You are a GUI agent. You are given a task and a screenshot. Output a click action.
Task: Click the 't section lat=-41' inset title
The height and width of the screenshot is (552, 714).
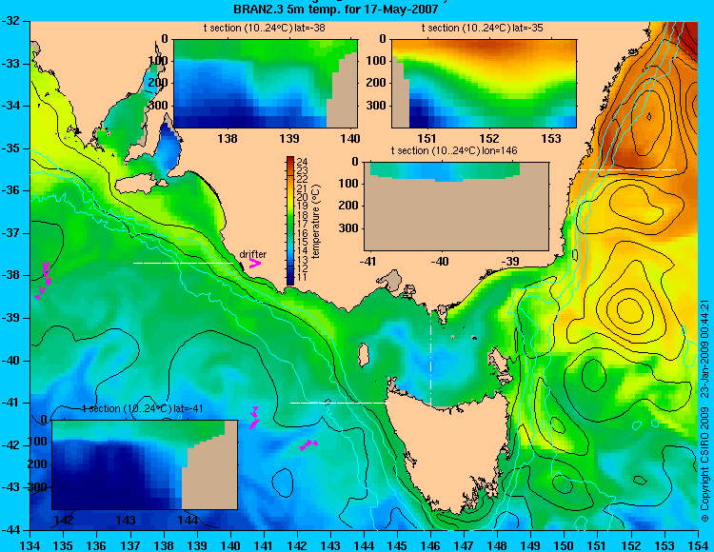[143, 408]
